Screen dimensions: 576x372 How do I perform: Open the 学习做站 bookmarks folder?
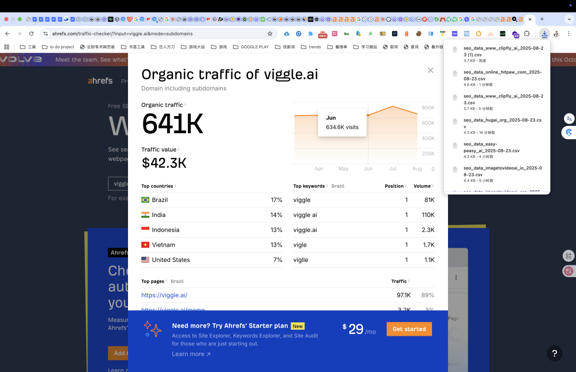tap(365, 47)
